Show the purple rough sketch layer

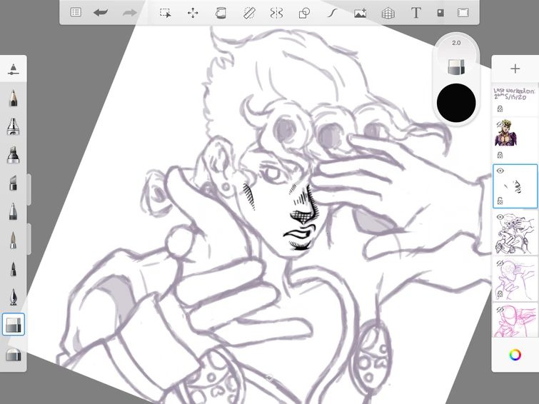click(x=500, y=263)
